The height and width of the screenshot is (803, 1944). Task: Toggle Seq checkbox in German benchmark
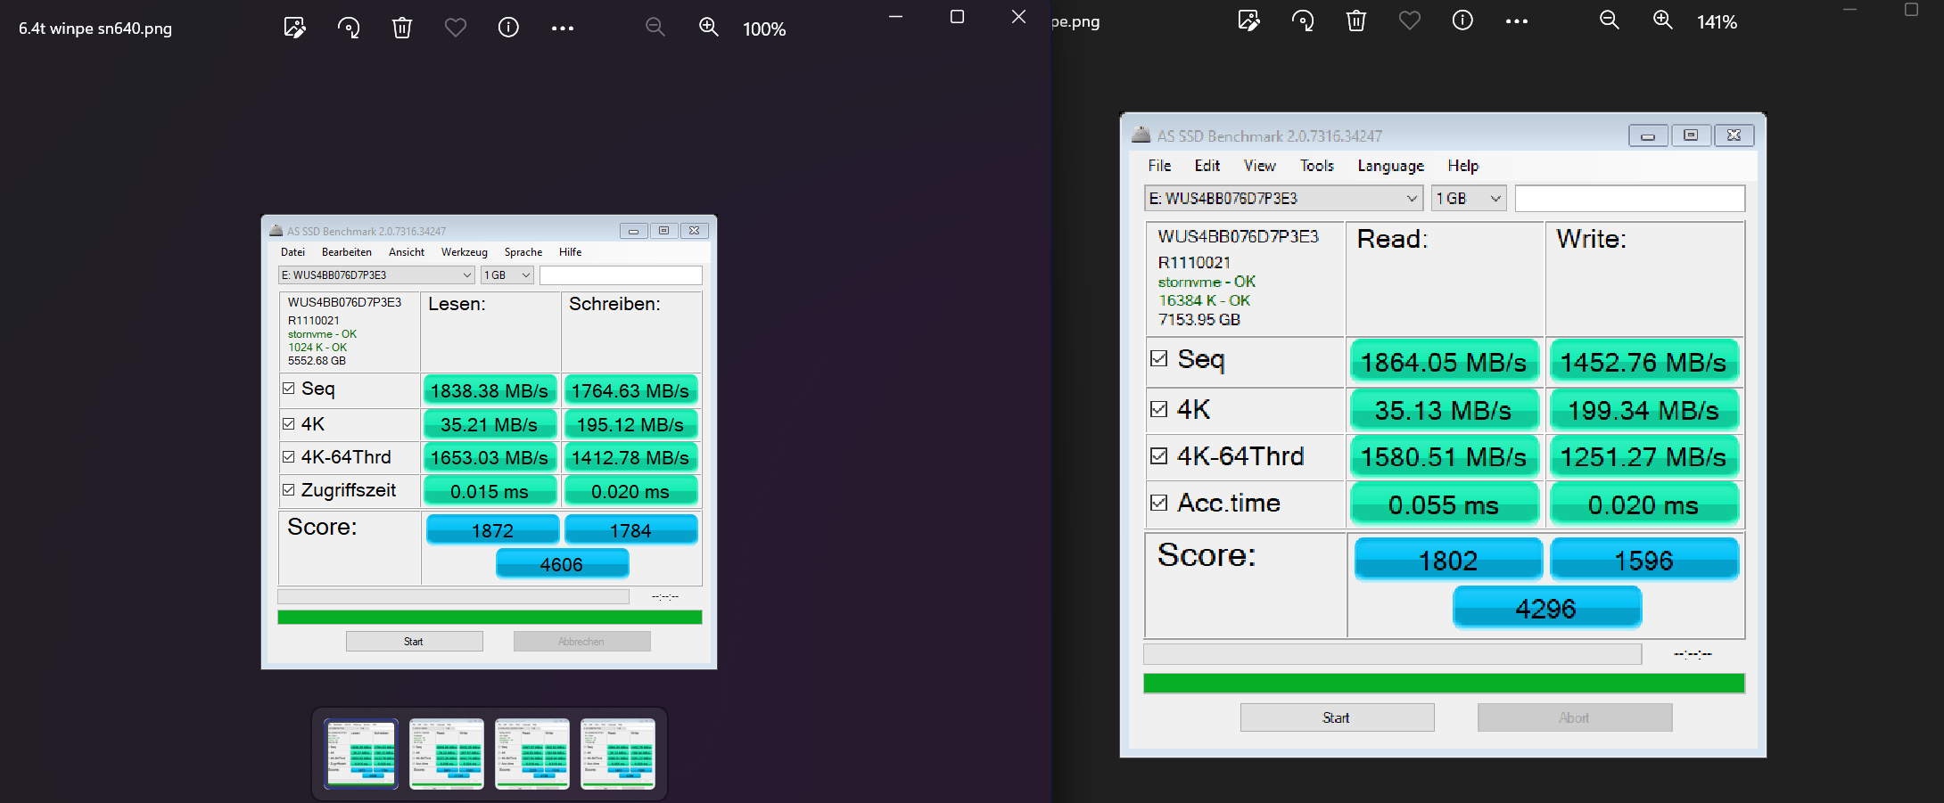pos(289,389)
